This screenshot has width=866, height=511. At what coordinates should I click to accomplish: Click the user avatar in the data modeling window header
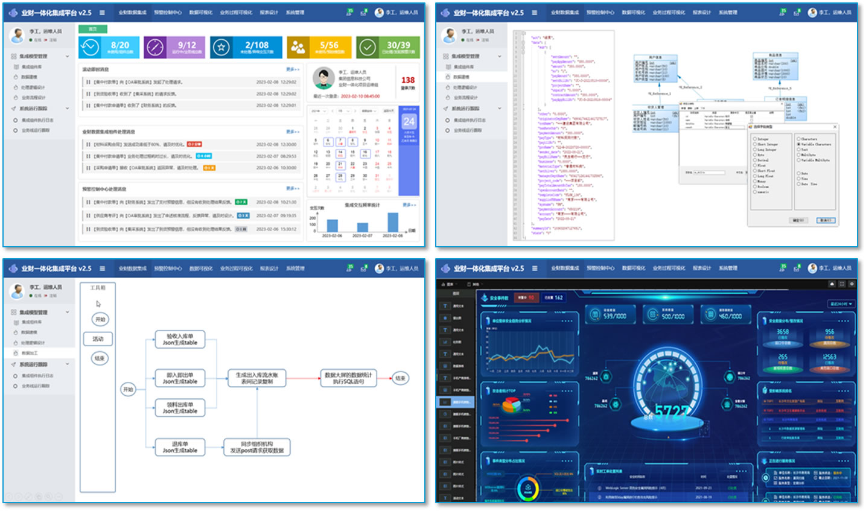[x=812, y=13]
